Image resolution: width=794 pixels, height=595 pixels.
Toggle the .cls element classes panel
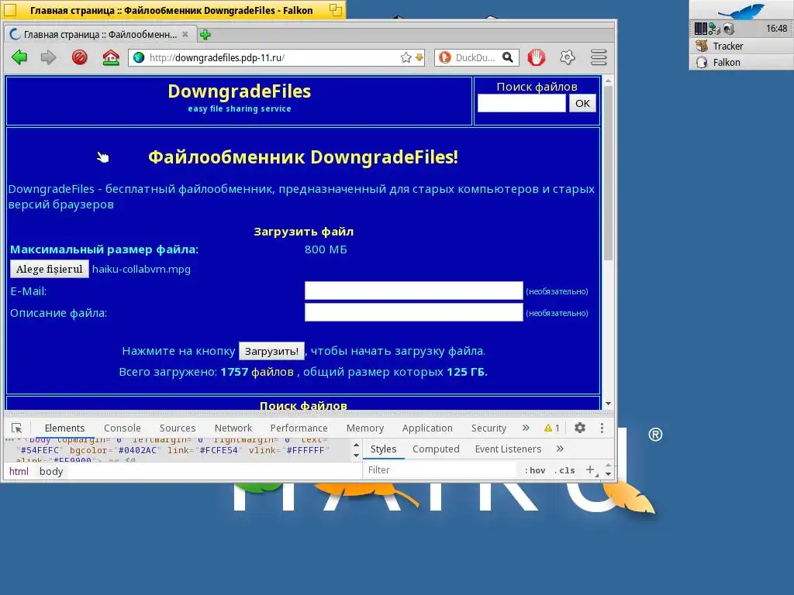click(564, 470)
